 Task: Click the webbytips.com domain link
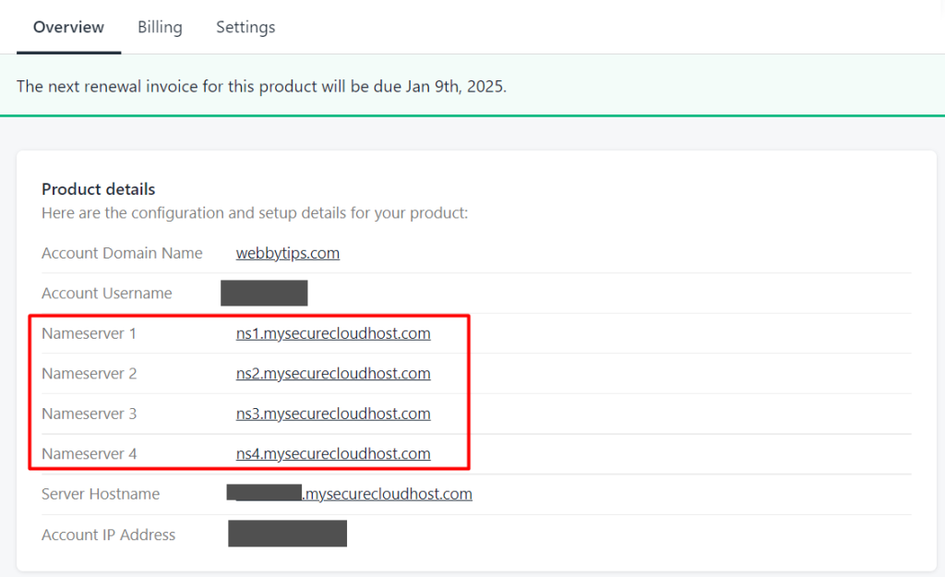pyautogui.click(x=288, y=253)
